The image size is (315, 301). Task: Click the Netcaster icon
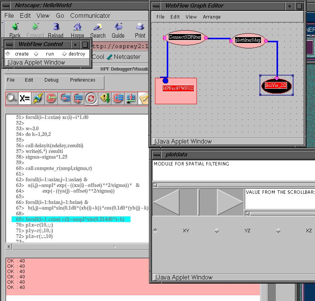(x=109, y=57)
